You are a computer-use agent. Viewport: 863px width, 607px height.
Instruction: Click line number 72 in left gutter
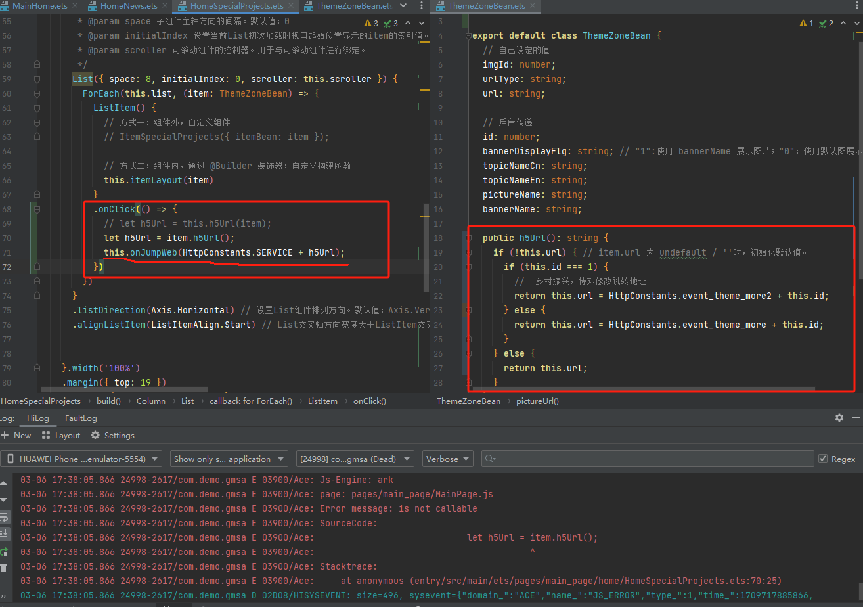pos(7,267)
